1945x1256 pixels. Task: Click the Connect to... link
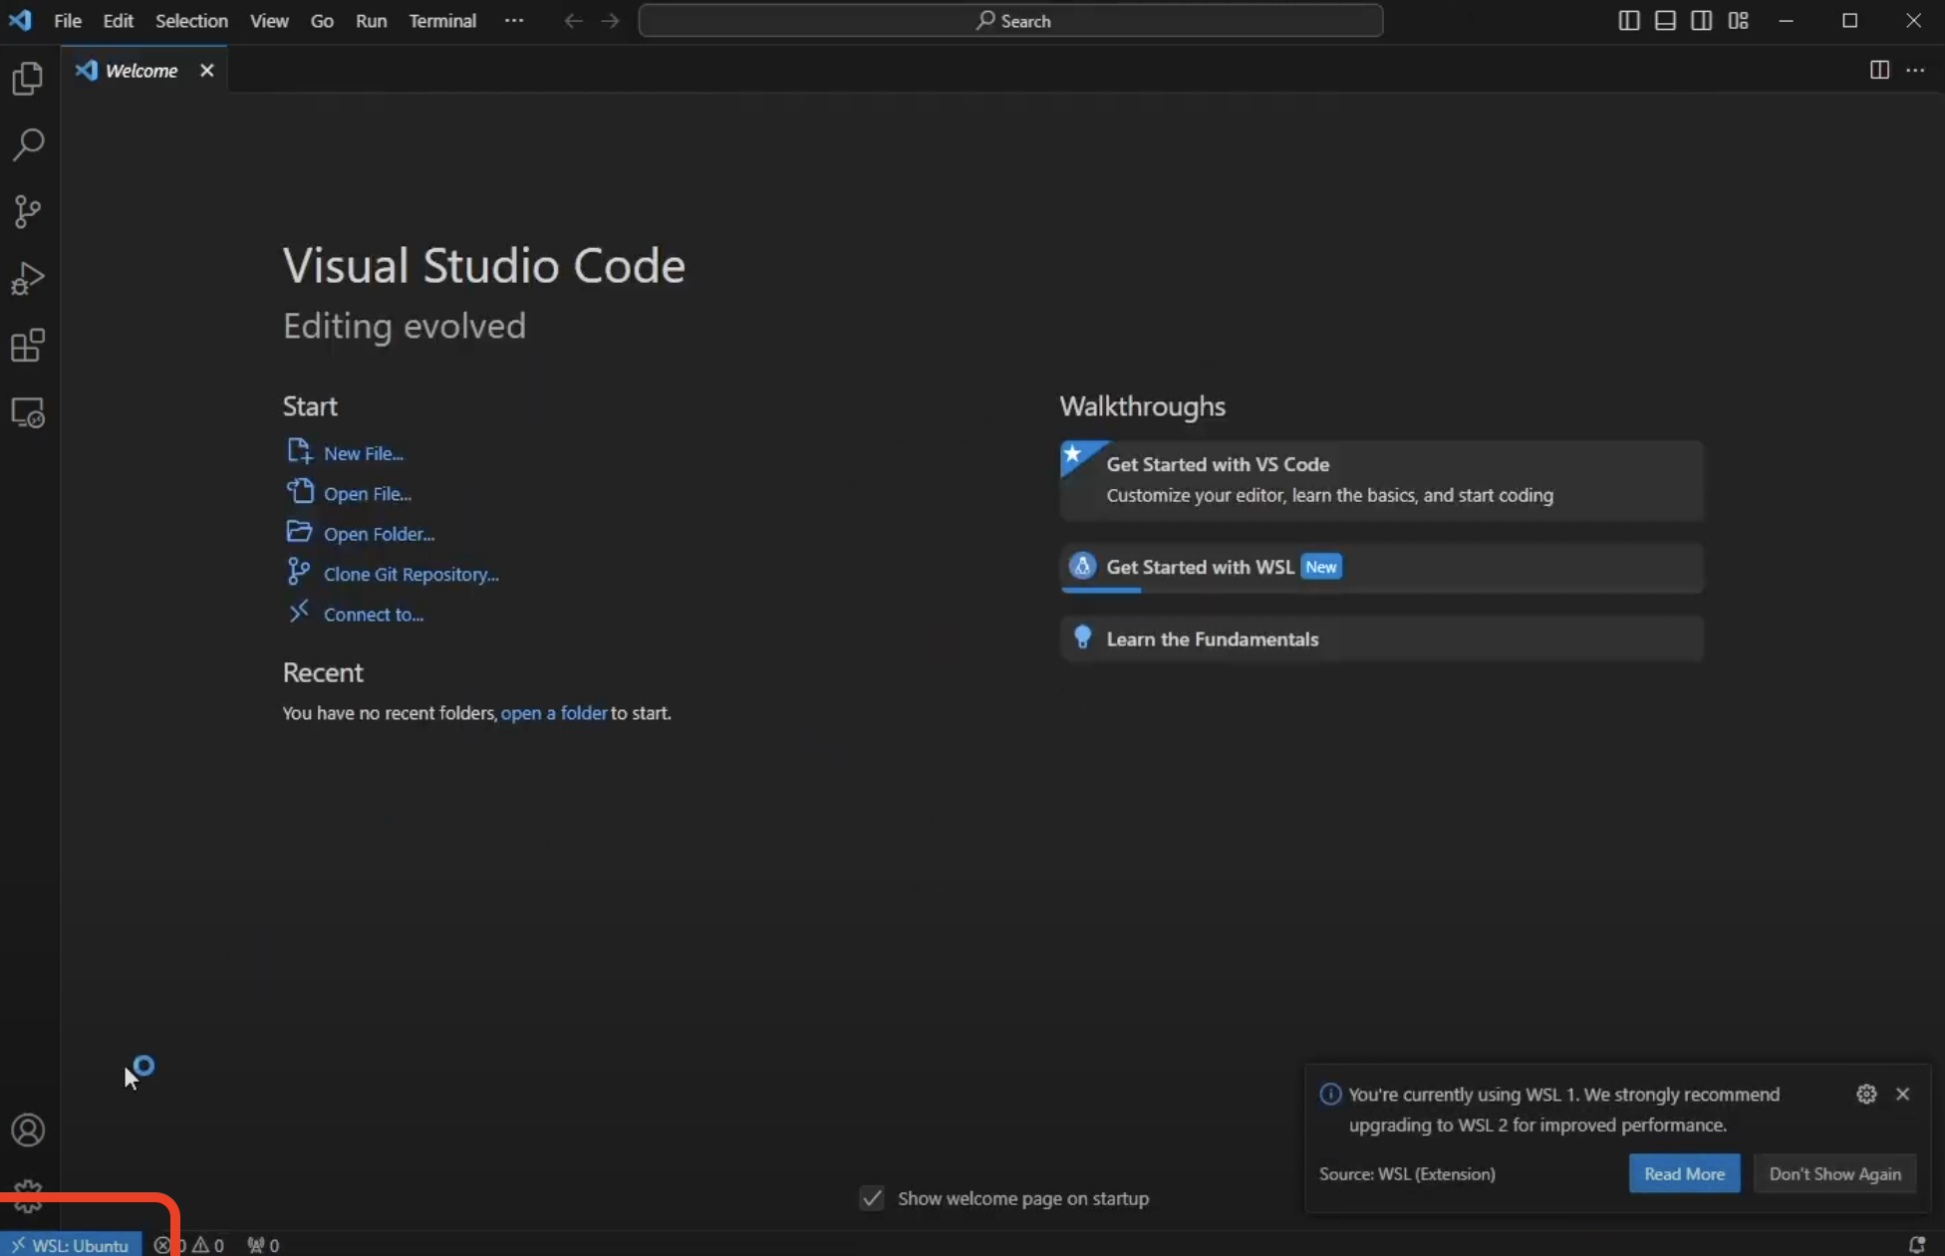point(373,615)
